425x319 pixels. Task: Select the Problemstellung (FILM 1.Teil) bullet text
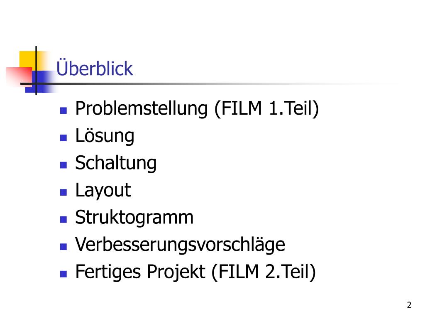click(x=197, y=109)
